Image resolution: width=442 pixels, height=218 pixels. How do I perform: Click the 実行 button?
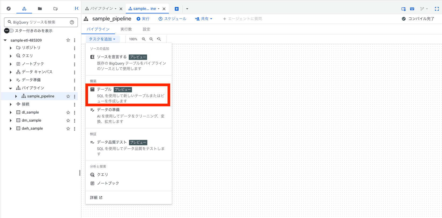143,19
